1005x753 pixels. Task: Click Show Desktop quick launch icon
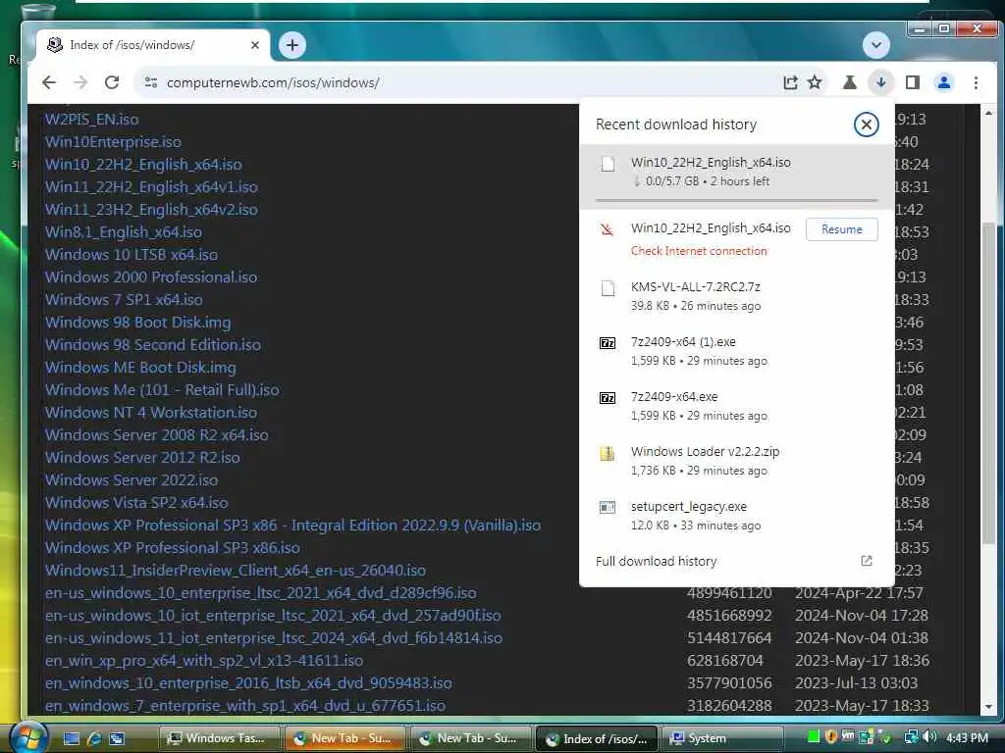71,738
